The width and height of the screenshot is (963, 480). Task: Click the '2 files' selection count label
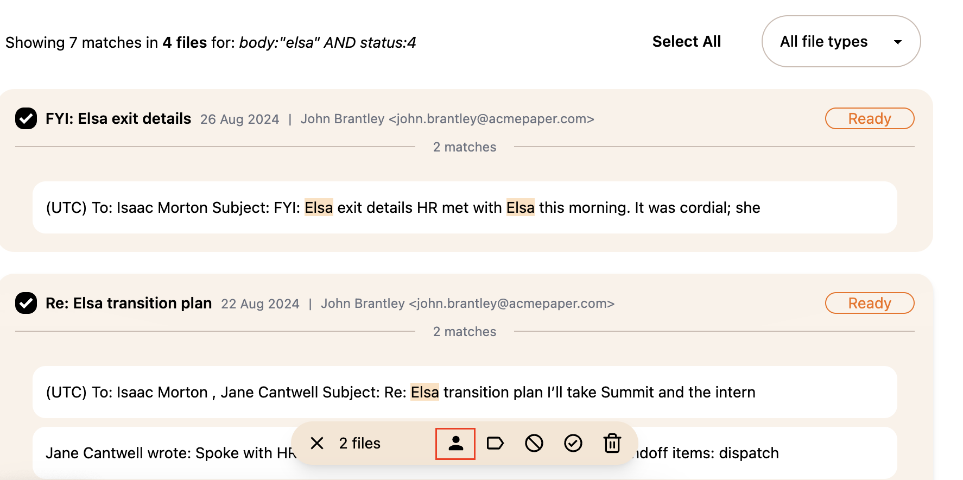tap(360, 444)
